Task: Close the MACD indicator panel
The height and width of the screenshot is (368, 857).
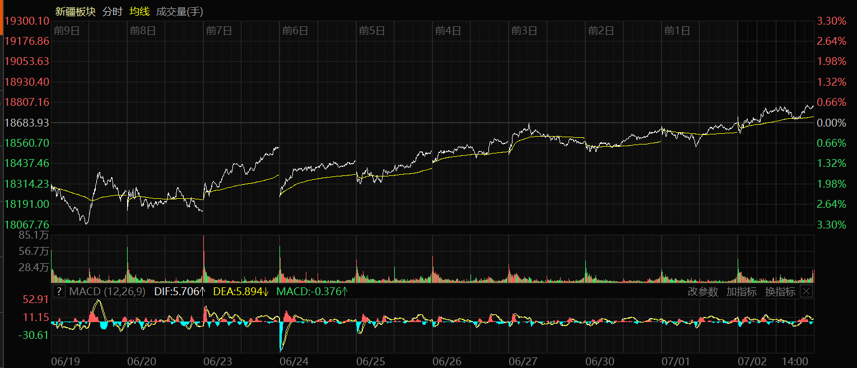Action: click(x=806, y=291)
